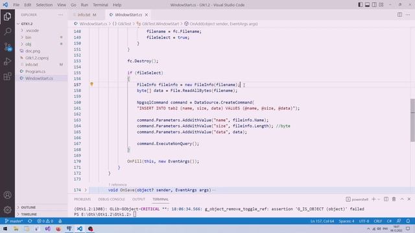Switch to the PROBLEMS panel tab
The image size is (415, 233).
click(82, 199)
